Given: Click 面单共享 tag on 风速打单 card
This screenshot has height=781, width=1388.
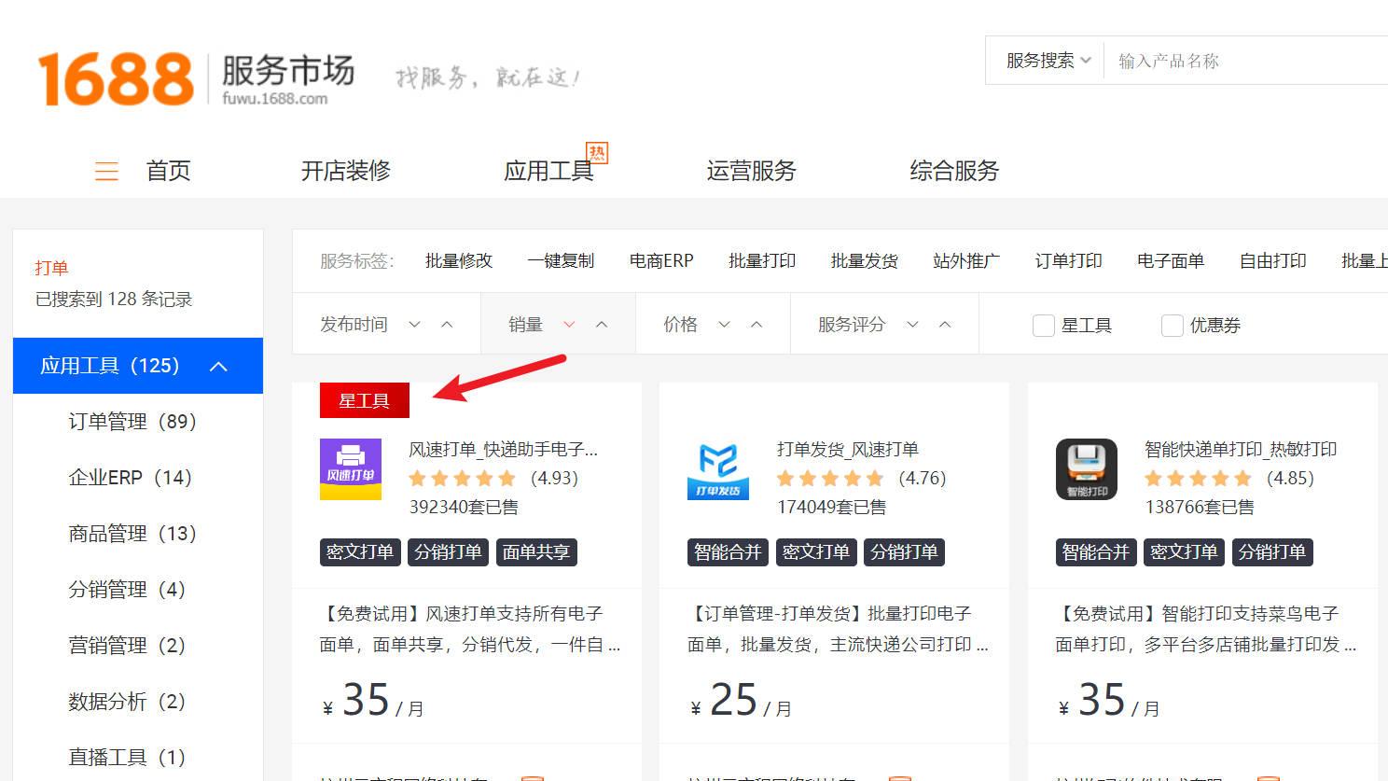Looking at the screenshot, I should pyautogui.click(x=536, y=552).
